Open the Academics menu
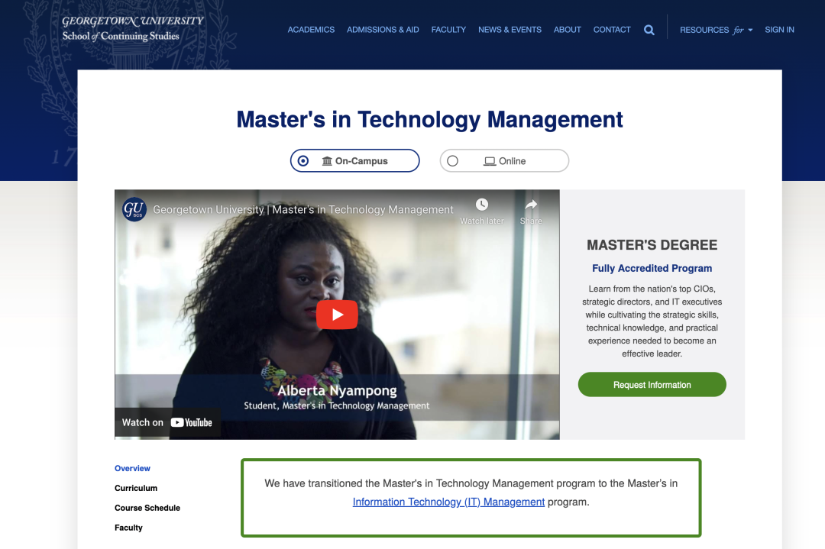This screenshot has width=825, height=549. pyautogui.click(x=311, y=30)
